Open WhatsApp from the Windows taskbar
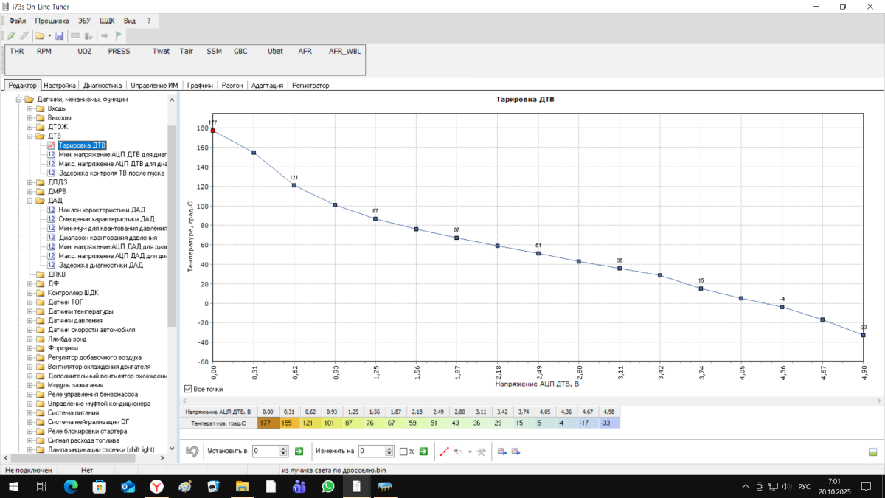The height and width of the screenshot is (498, 885). pyautogui.click(x=327, y=486)
